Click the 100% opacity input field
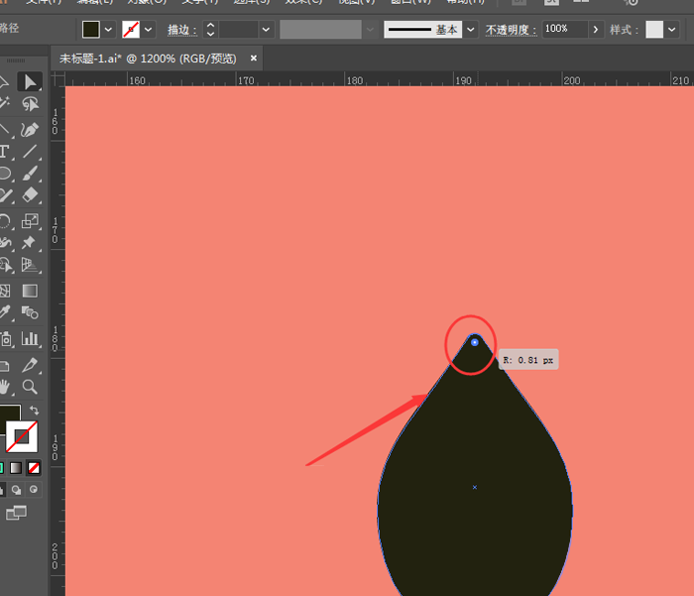The width and height of the screenshot is (694, 596). click(564, 30)
